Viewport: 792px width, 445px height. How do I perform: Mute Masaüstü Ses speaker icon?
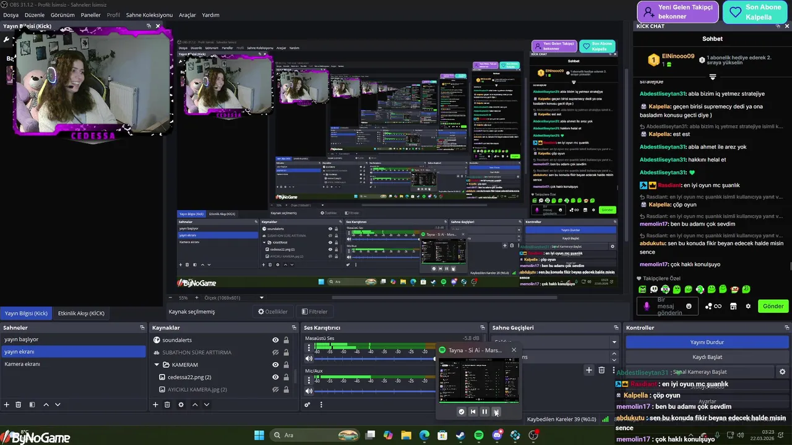tap(309, 358)
